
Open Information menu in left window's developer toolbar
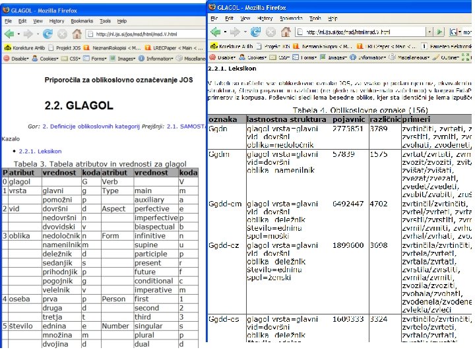tap(156, 59)
